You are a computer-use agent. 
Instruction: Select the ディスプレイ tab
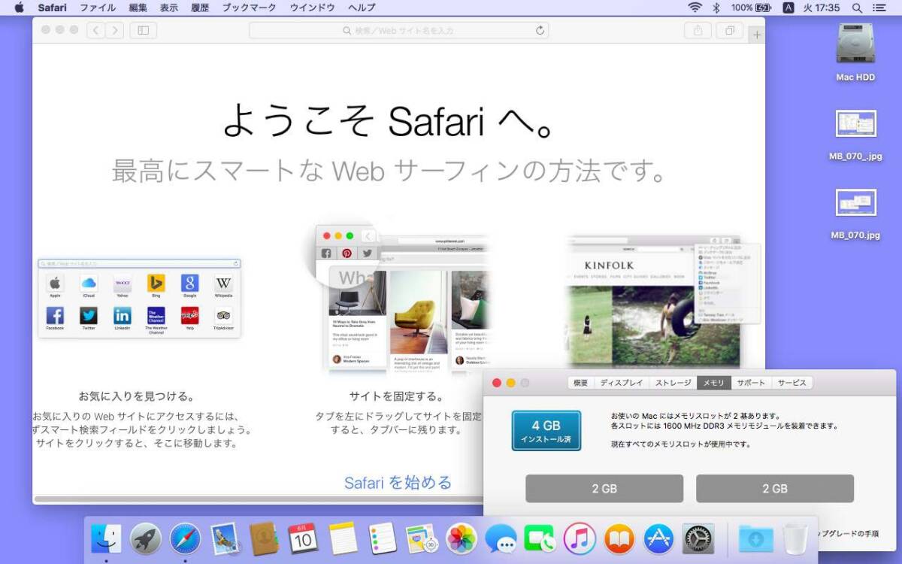pos(621,383)
